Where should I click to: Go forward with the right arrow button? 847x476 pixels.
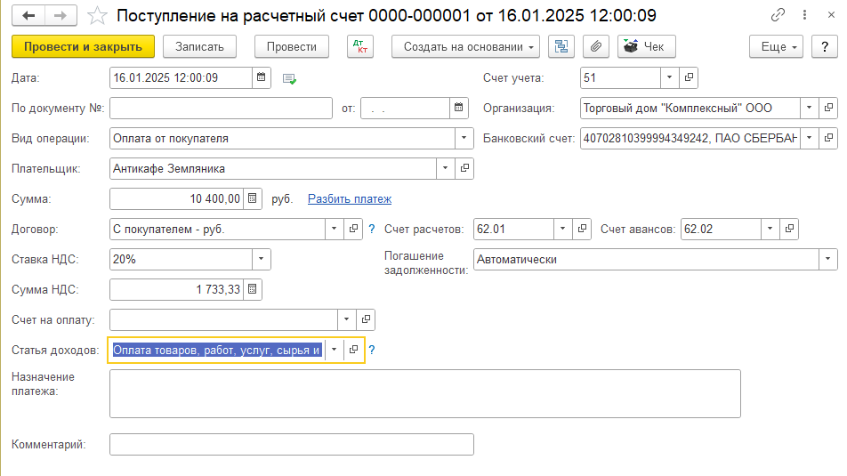(x=60, y=16)
